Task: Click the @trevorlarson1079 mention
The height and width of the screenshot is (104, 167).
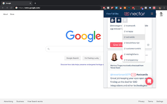Action: [x=120, y=75]
